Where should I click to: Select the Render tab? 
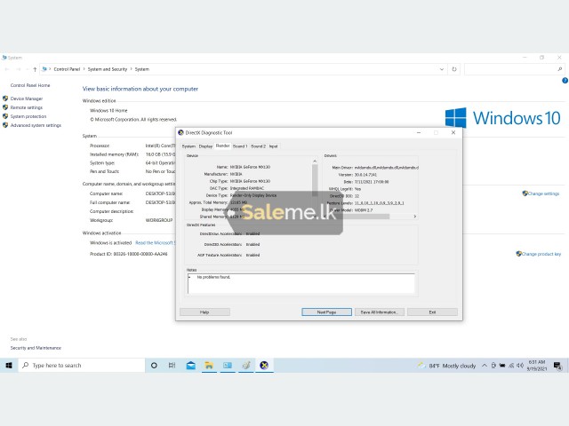(x=223, y=146)
